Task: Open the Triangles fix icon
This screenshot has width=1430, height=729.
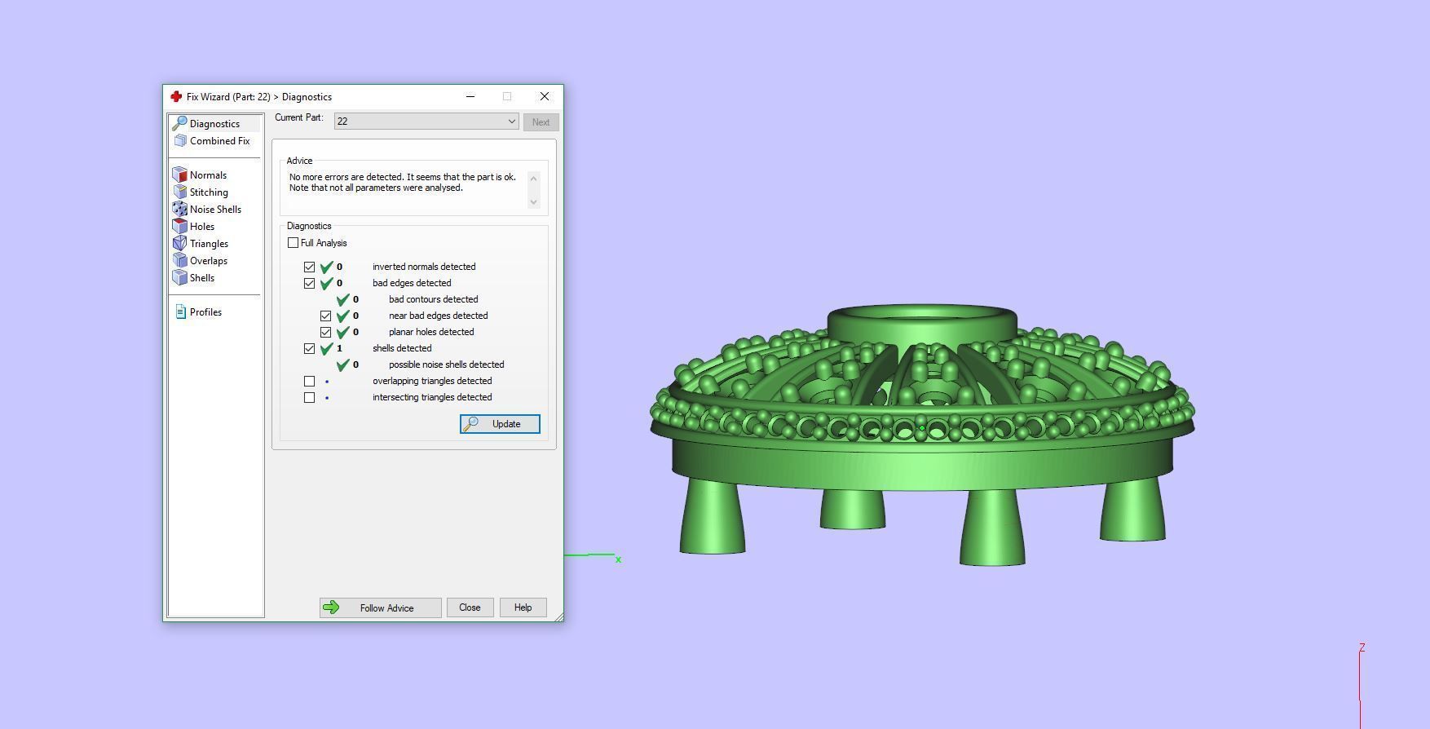Action: (x=180, y=244)
